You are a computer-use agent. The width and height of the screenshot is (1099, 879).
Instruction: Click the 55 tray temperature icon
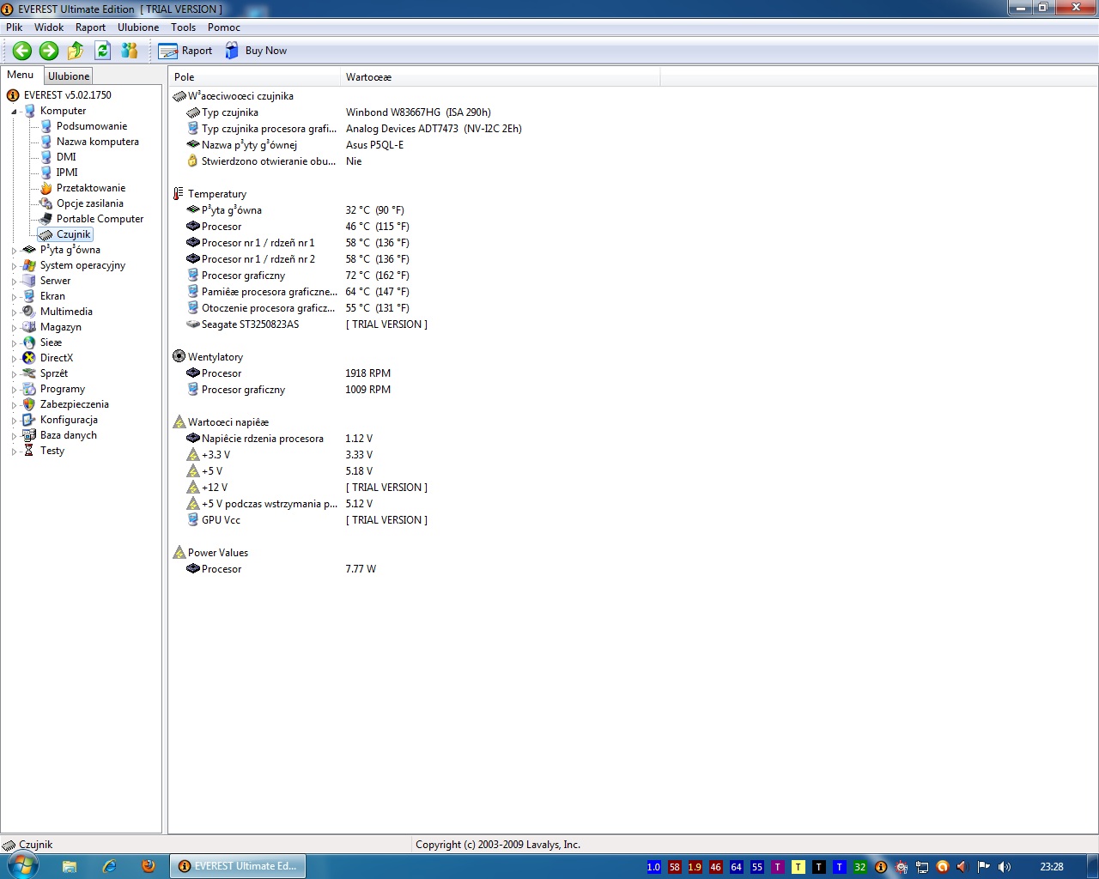point(756,867)
